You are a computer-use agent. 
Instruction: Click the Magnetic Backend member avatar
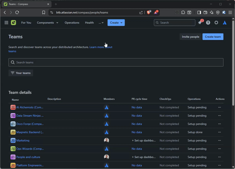point(106,132)
